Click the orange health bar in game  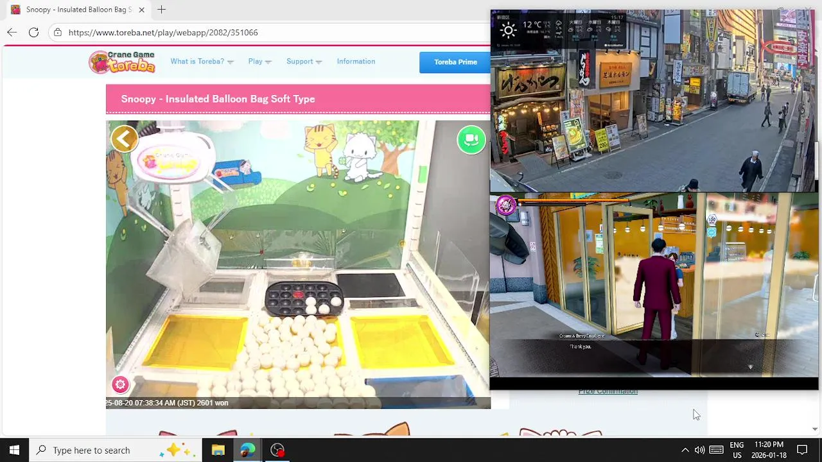[573, 201]
